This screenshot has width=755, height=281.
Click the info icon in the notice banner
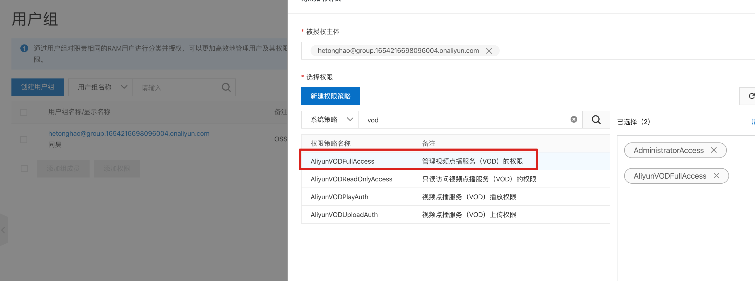point(24,48)
